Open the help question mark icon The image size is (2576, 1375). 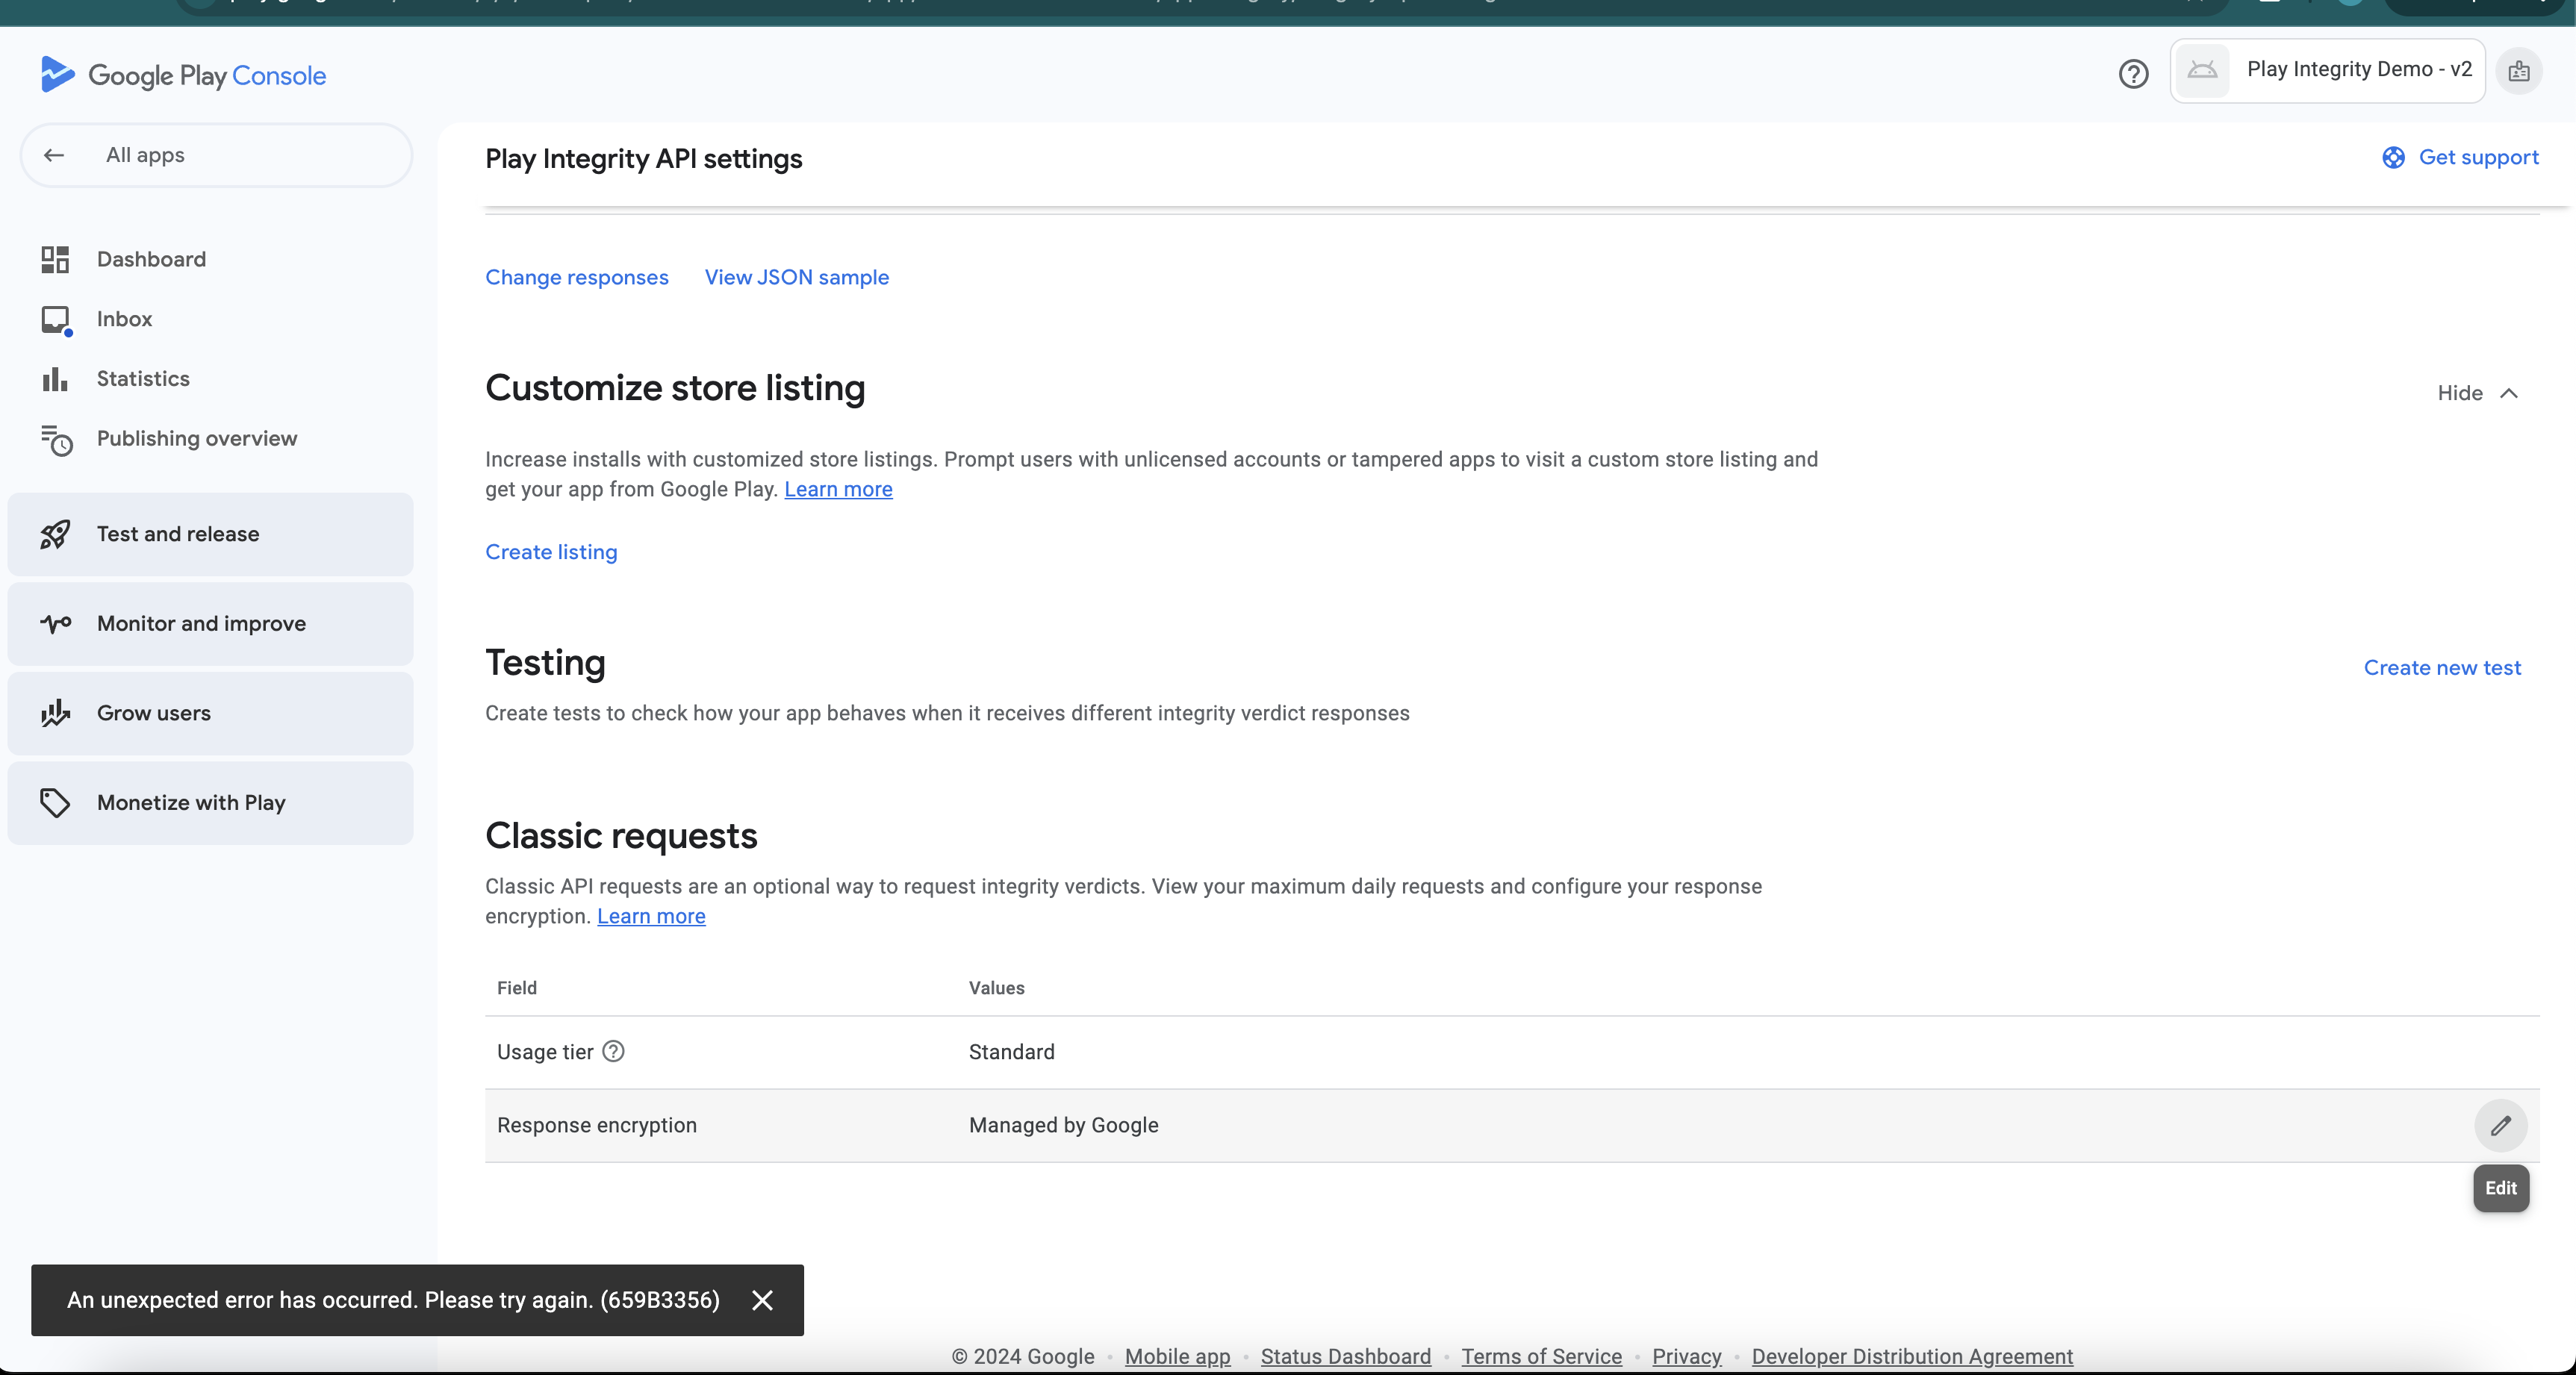coord(2133,74)
